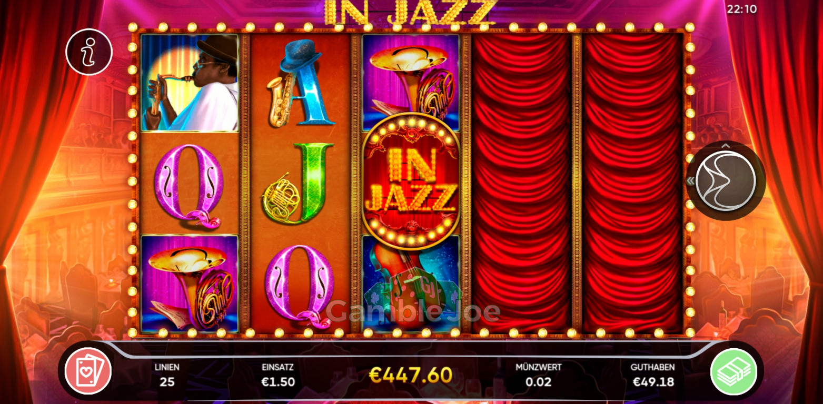Adjust the Münzwert 0.02 coin value
Screen dimensions: 823x404
(538, 382)
